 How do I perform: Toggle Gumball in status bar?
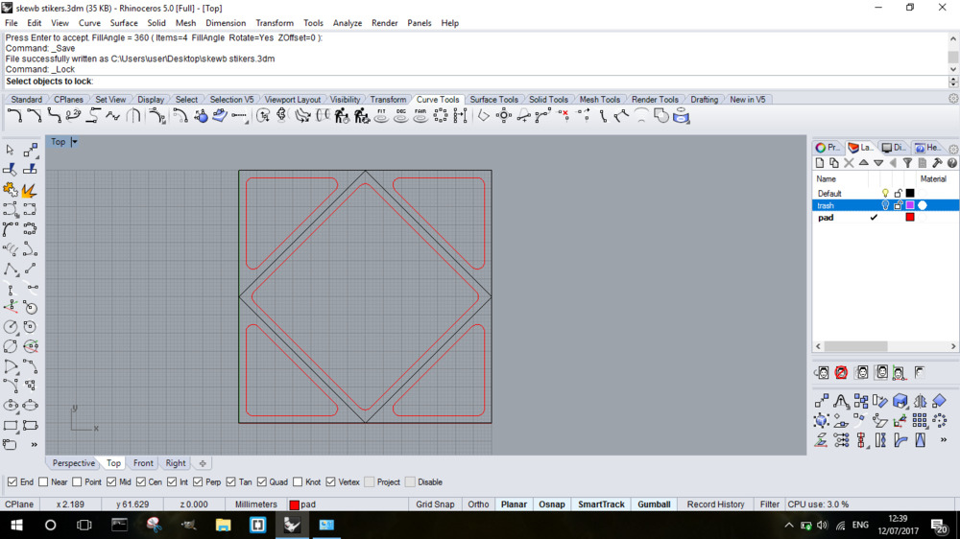point(654,504)
